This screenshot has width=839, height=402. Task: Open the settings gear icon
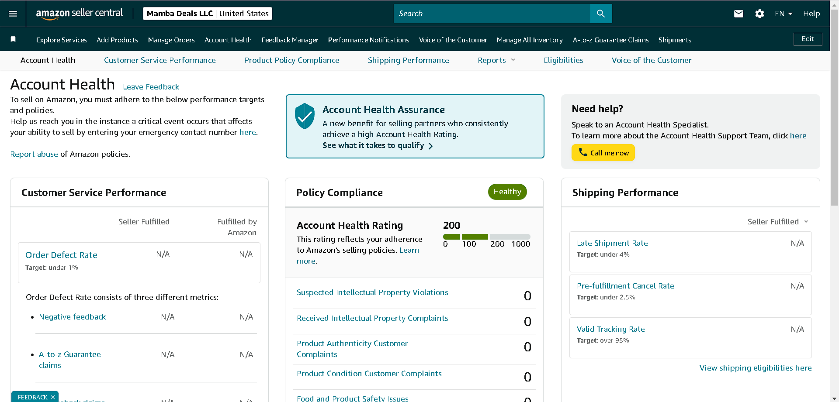[759, 14]
